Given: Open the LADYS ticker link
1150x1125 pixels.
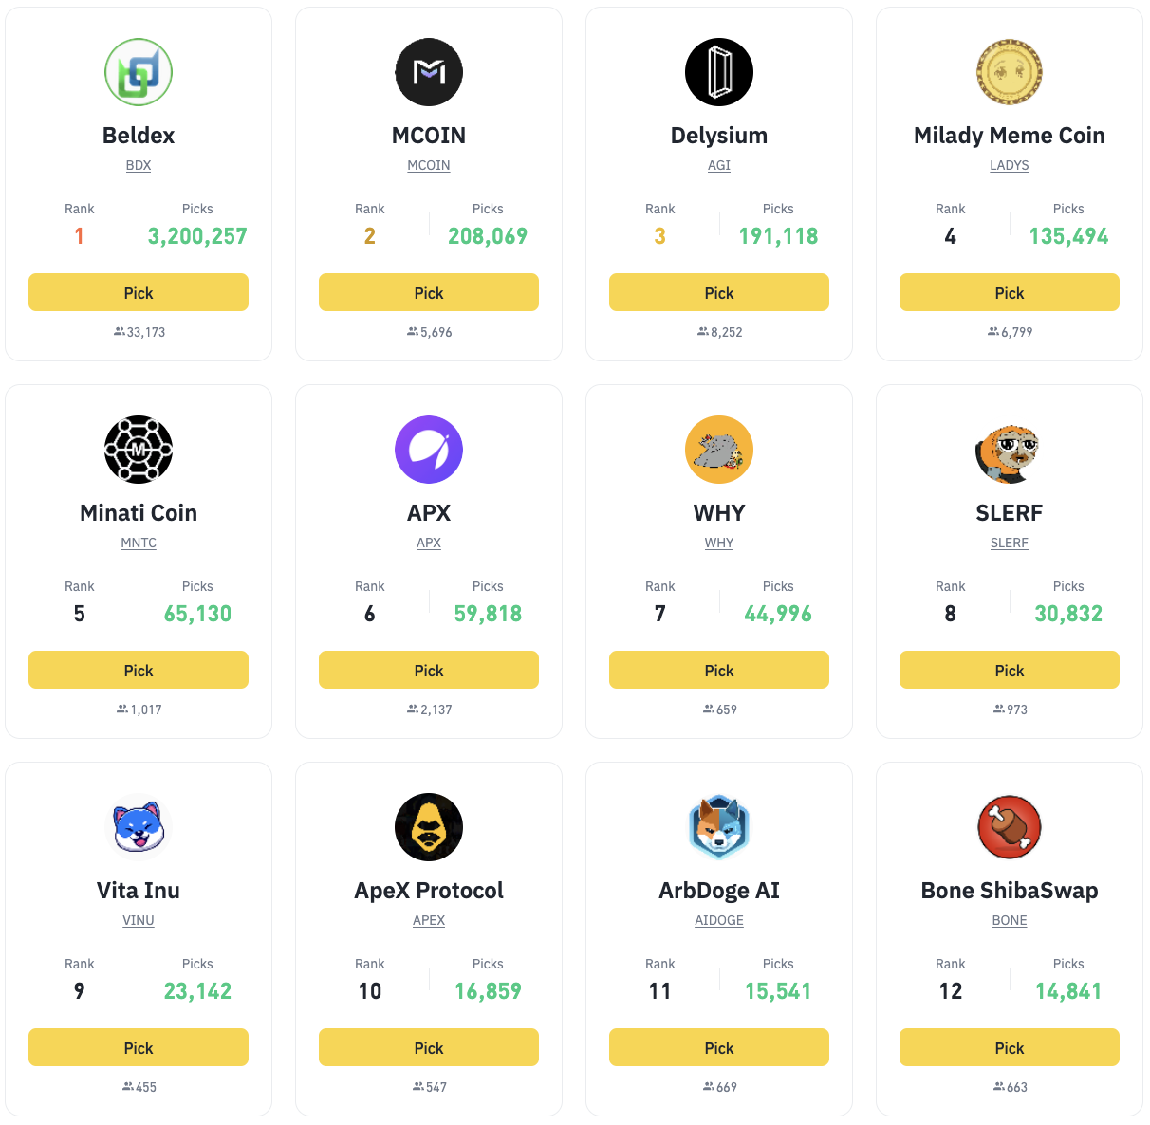Looking at the screenshot, I should point(1010,165).
